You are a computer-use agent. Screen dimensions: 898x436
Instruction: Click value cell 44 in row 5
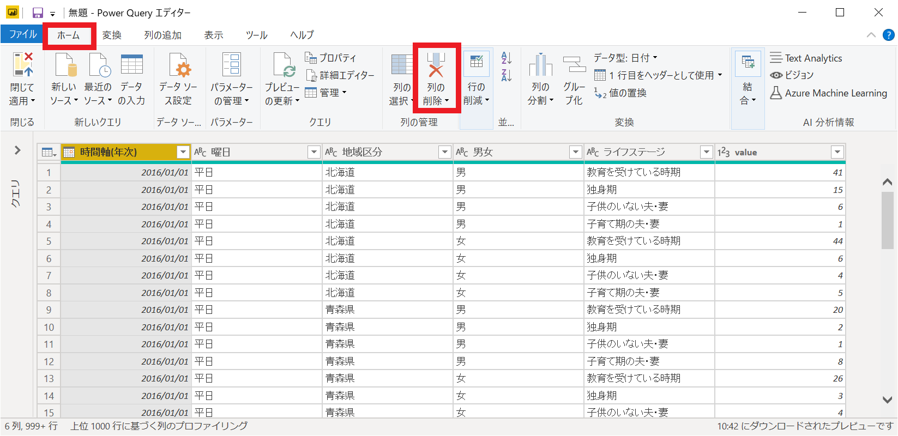(x=780, y=241)
